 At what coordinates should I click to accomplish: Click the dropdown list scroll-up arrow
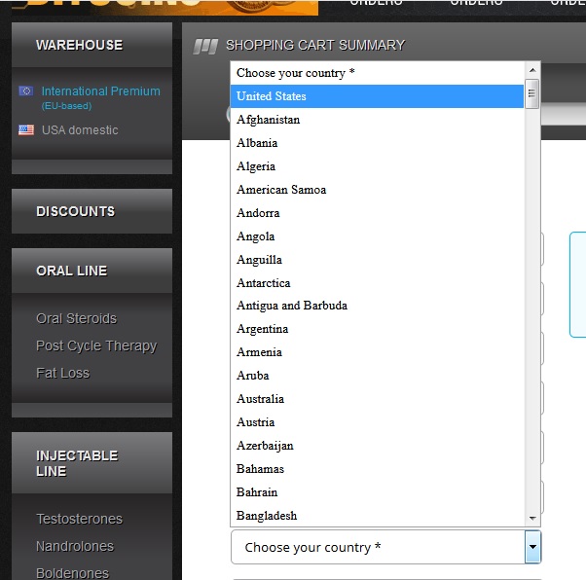click(x=532, y=70)
